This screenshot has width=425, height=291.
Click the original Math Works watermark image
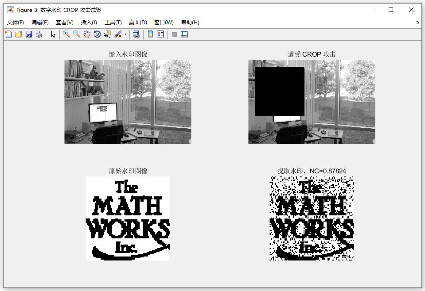[x=128, y=218]
